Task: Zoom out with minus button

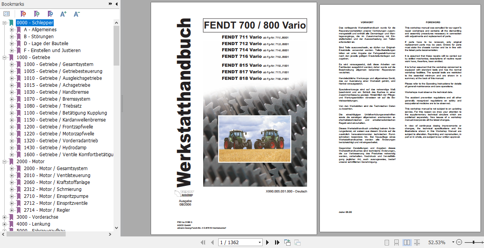Action: 459,242
